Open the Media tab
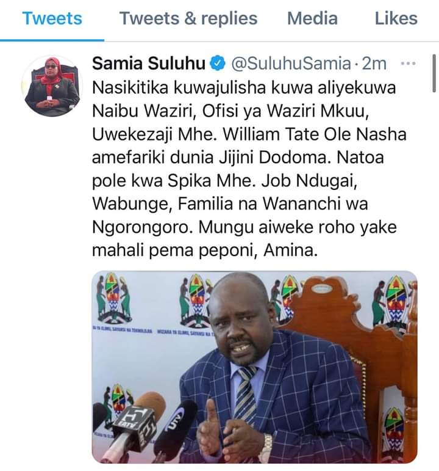The width and height of the screenshot is (439, 471). (312, 18)
